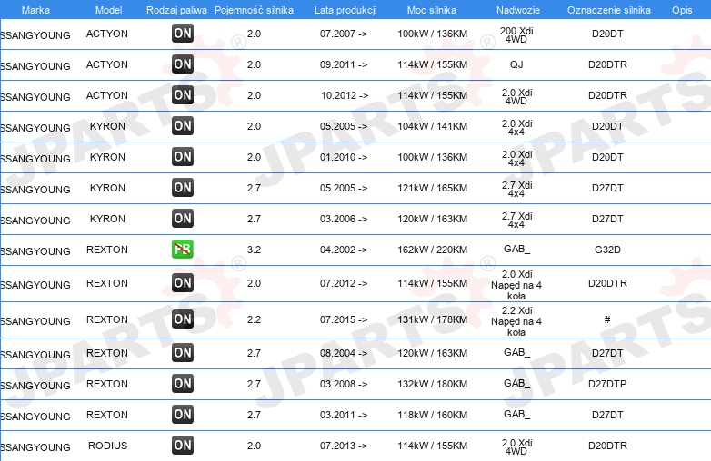Click the power value 118kW / 160KM
This screenshot has width=711, height=461.
click(x=432, y=415)
